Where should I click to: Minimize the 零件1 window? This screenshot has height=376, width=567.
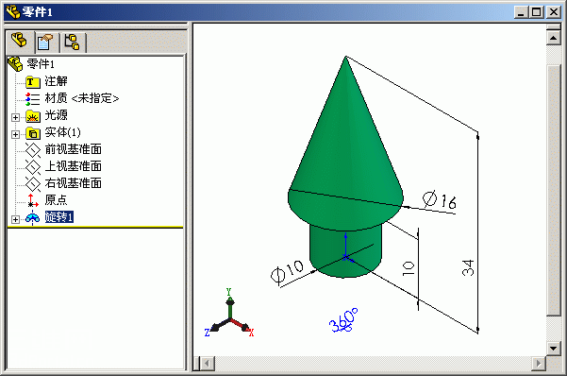click(x=521, y=12)
